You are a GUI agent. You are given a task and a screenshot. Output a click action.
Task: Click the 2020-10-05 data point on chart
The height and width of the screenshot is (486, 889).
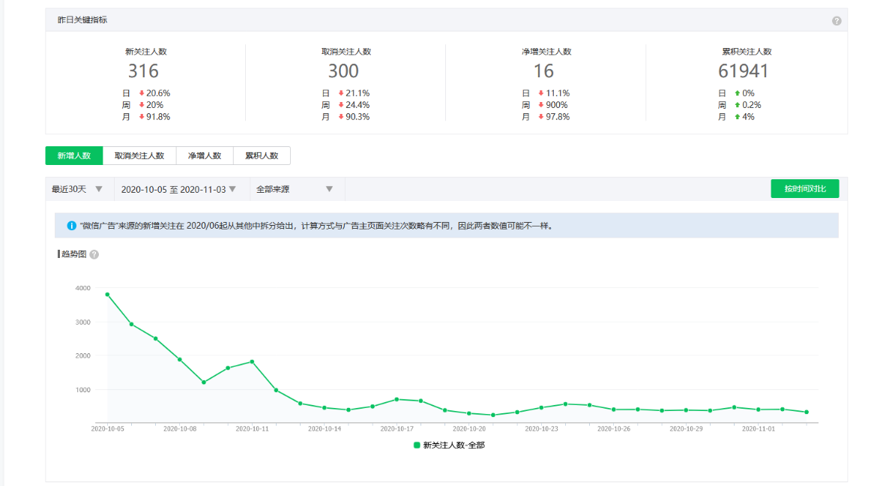(x=107, y=294)
